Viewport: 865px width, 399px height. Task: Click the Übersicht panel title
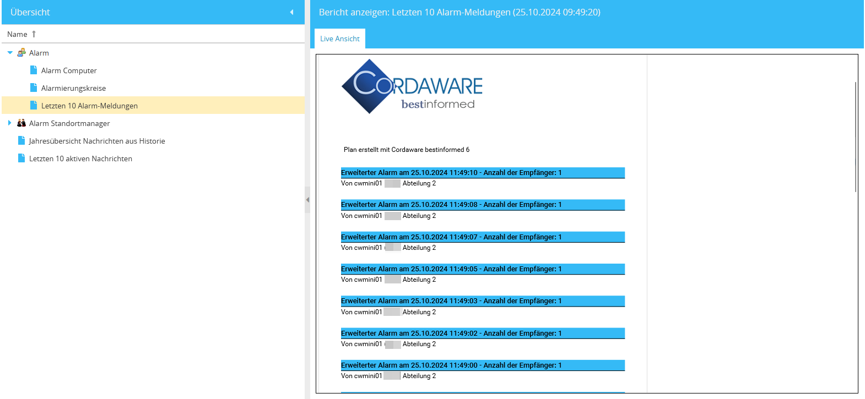coord(30,12)
